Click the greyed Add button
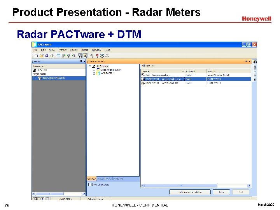This screenshot has width=280, height=210. pos(241,192)
